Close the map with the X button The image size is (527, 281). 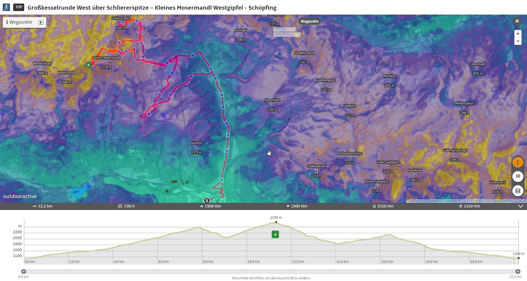(517, 21)
